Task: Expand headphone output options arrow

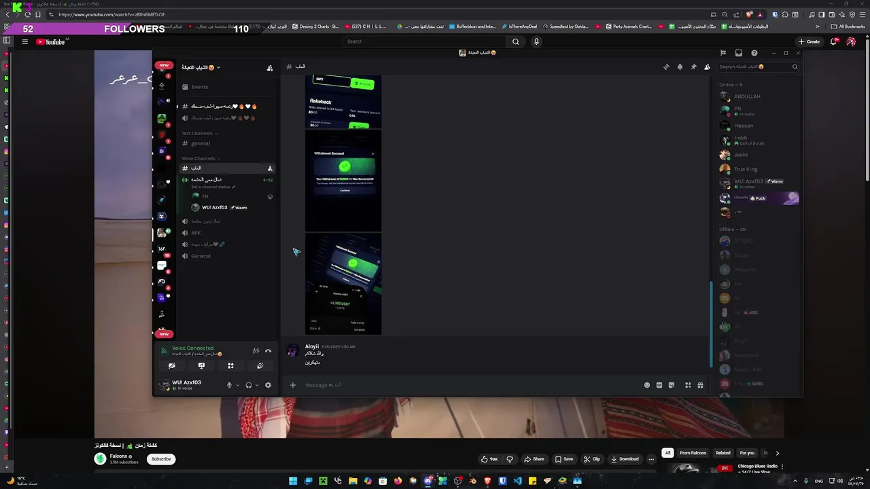Action: [x=257, y=385]
